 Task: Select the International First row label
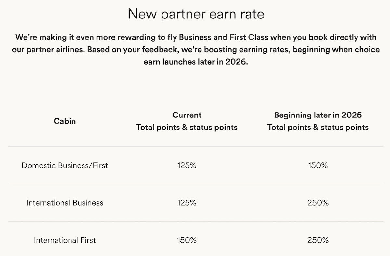pos(65,240)
